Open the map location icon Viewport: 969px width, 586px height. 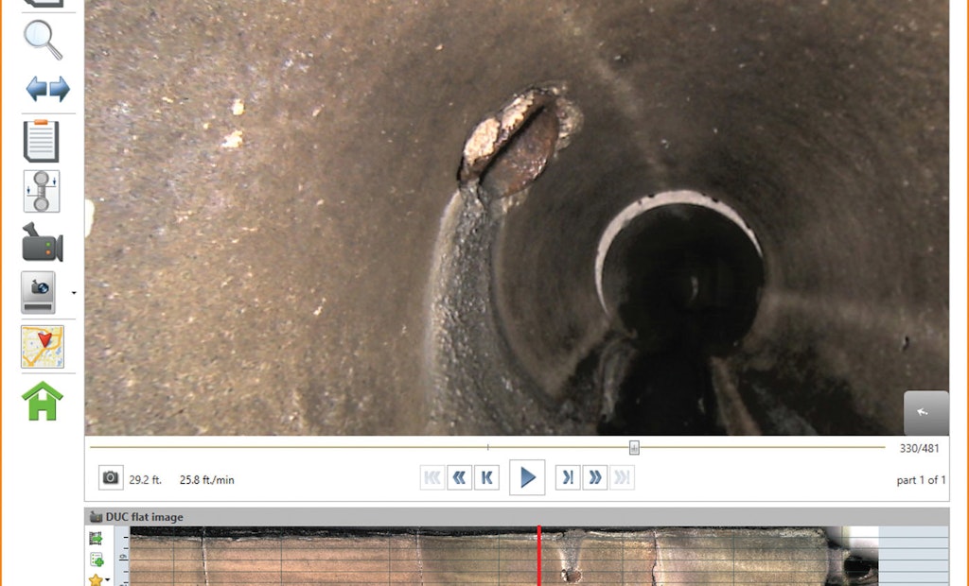point(43,347)
